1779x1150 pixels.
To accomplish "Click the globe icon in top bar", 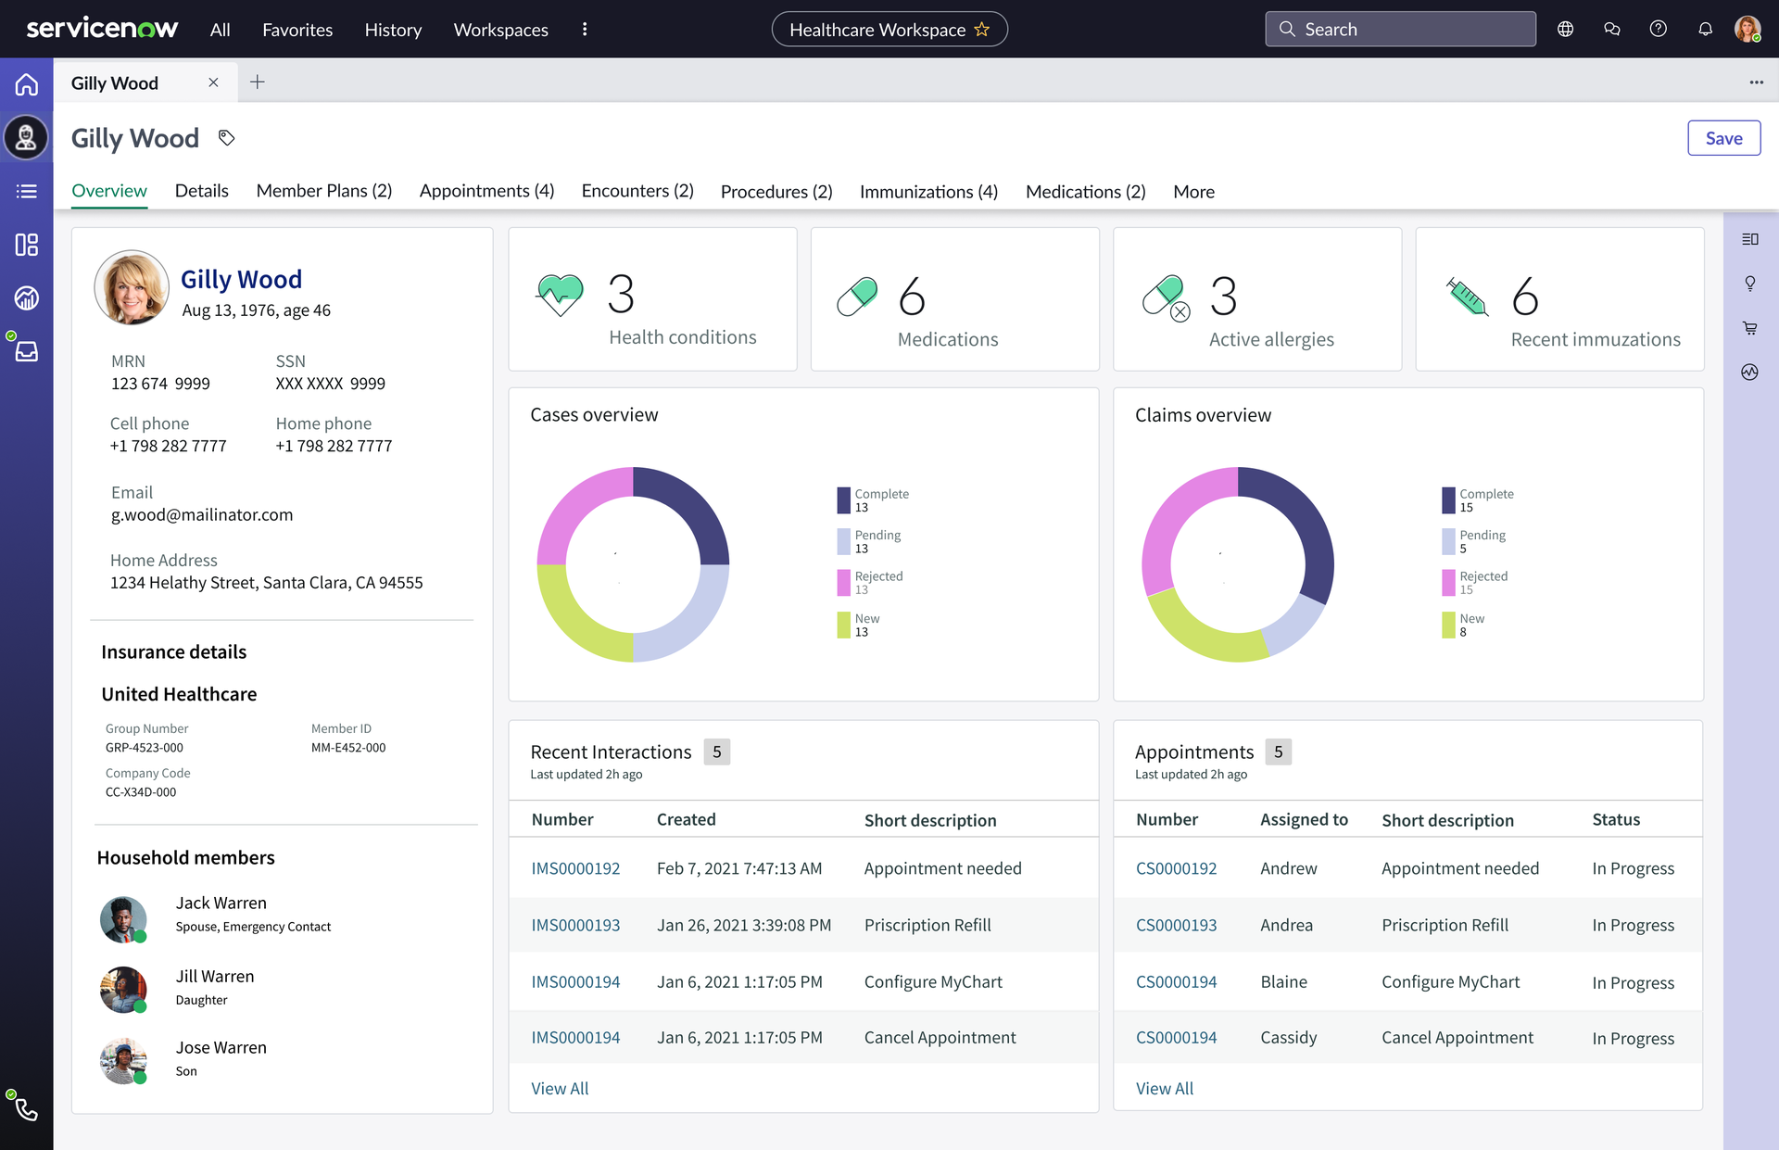I will pyautogui.click(x=1565, y=29).
